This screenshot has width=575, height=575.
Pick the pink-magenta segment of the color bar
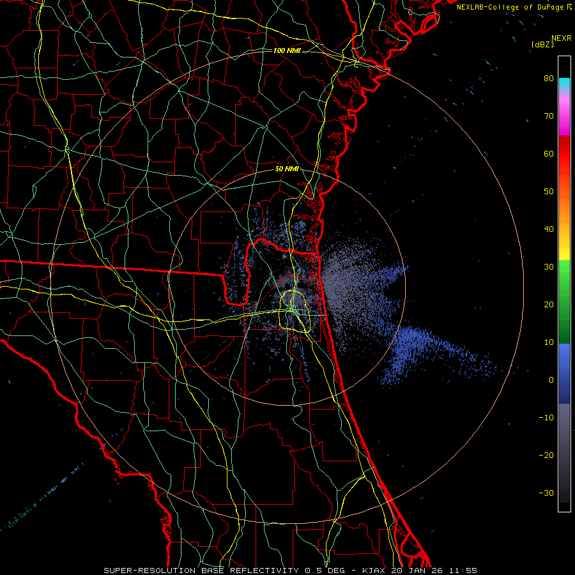click(564, 116)
